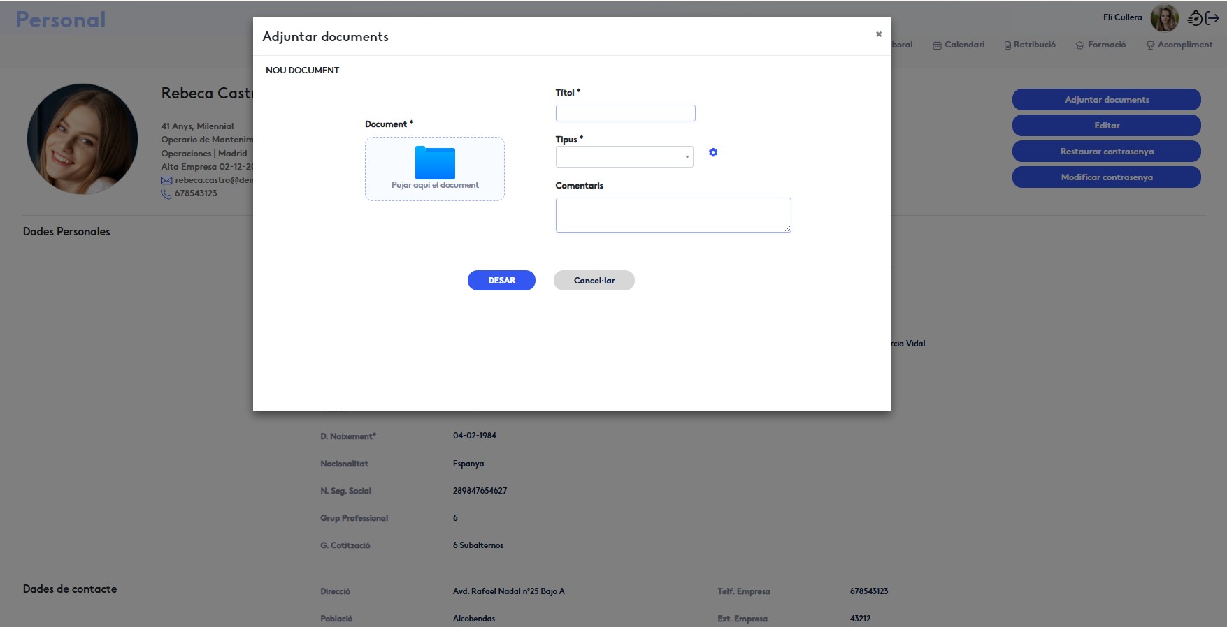Focus the Títol text field
The width and height of the screenshot is (1227, 627).
click(625, 113)
